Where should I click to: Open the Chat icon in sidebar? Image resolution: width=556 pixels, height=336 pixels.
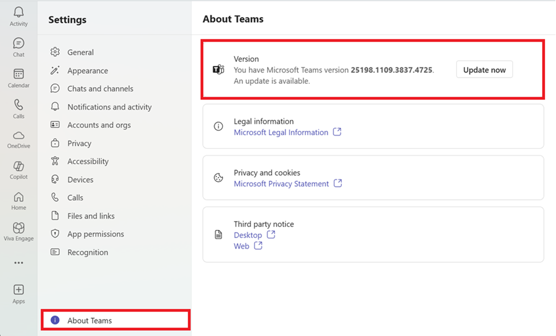coord(18,43)
